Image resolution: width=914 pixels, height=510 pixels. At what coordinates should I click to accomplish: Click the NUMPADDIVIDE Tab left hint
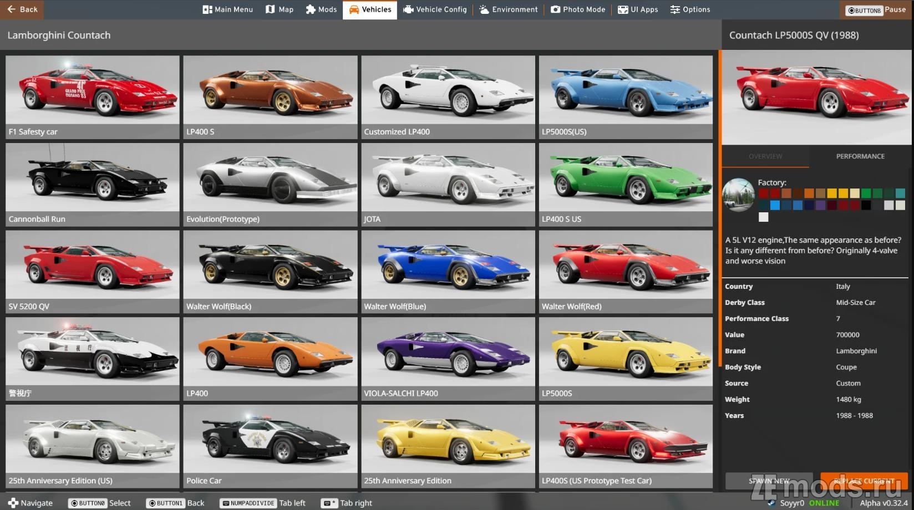[x=263, y=503]
